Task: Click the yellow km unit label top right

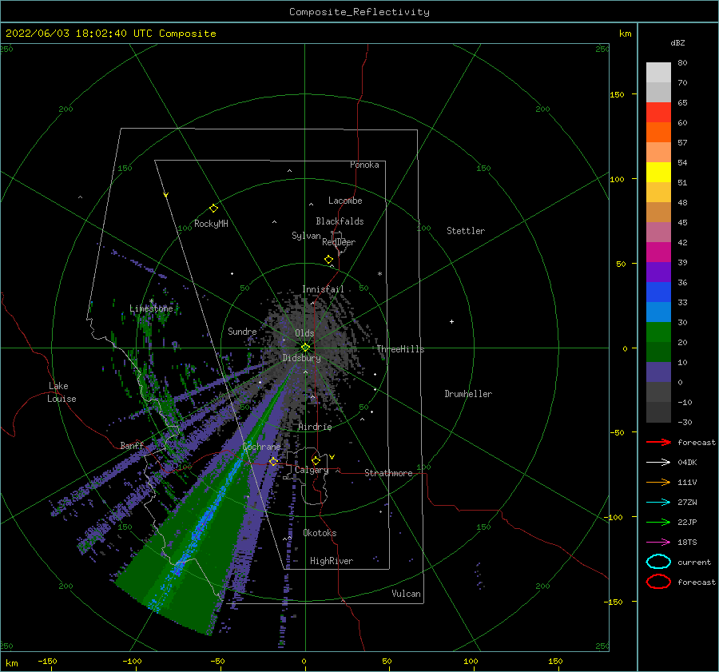Action: tap(625, 34)
